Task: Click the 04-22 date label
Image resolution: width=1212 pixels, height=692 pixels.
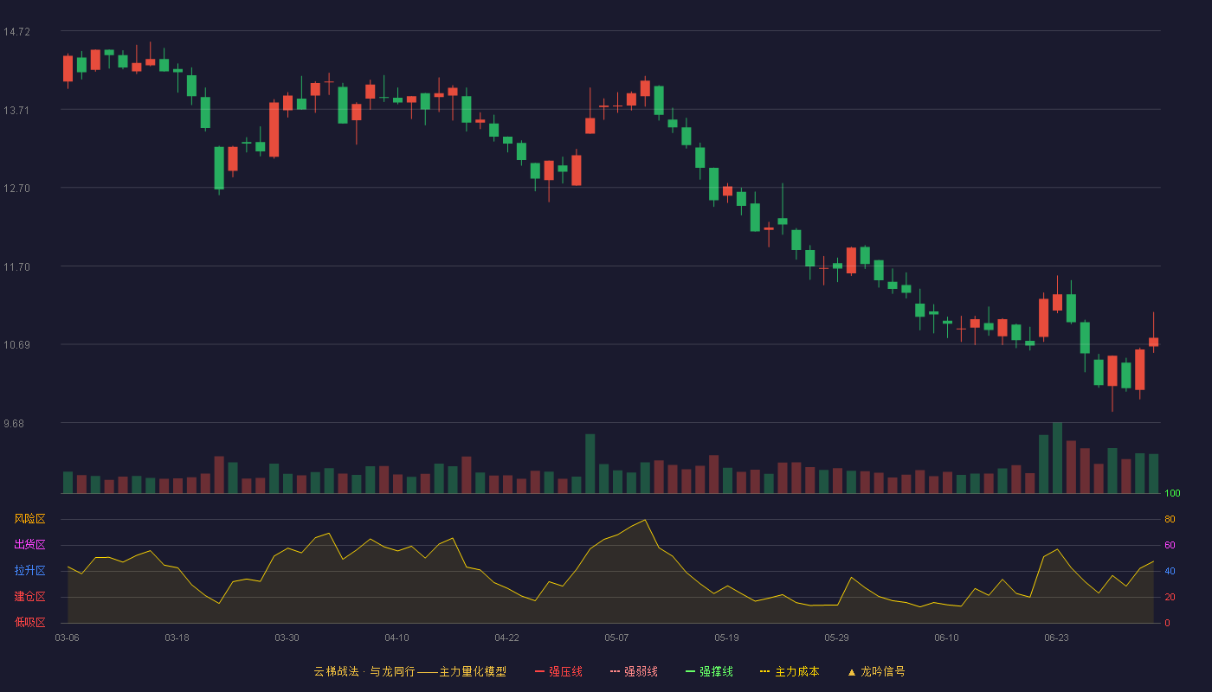Action: pyautogui.click(x=506, y=638)
